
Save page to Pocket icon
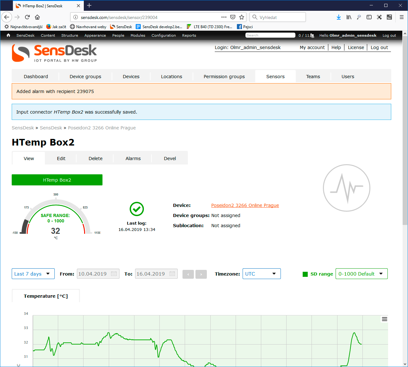click(x=233, y=17)
